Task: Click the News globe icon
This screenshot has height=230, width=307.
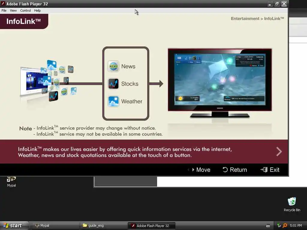Action: 113,66
